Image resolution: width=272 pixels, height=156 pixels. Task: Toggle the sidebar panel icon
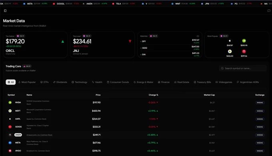(5, 11)
